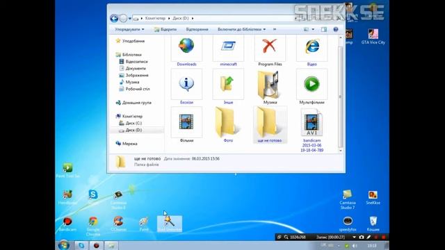Click the Bandicam magnifier search icon
Viewport: 445px width, 250px height.
pyautogui.click(x=286, y=237)
